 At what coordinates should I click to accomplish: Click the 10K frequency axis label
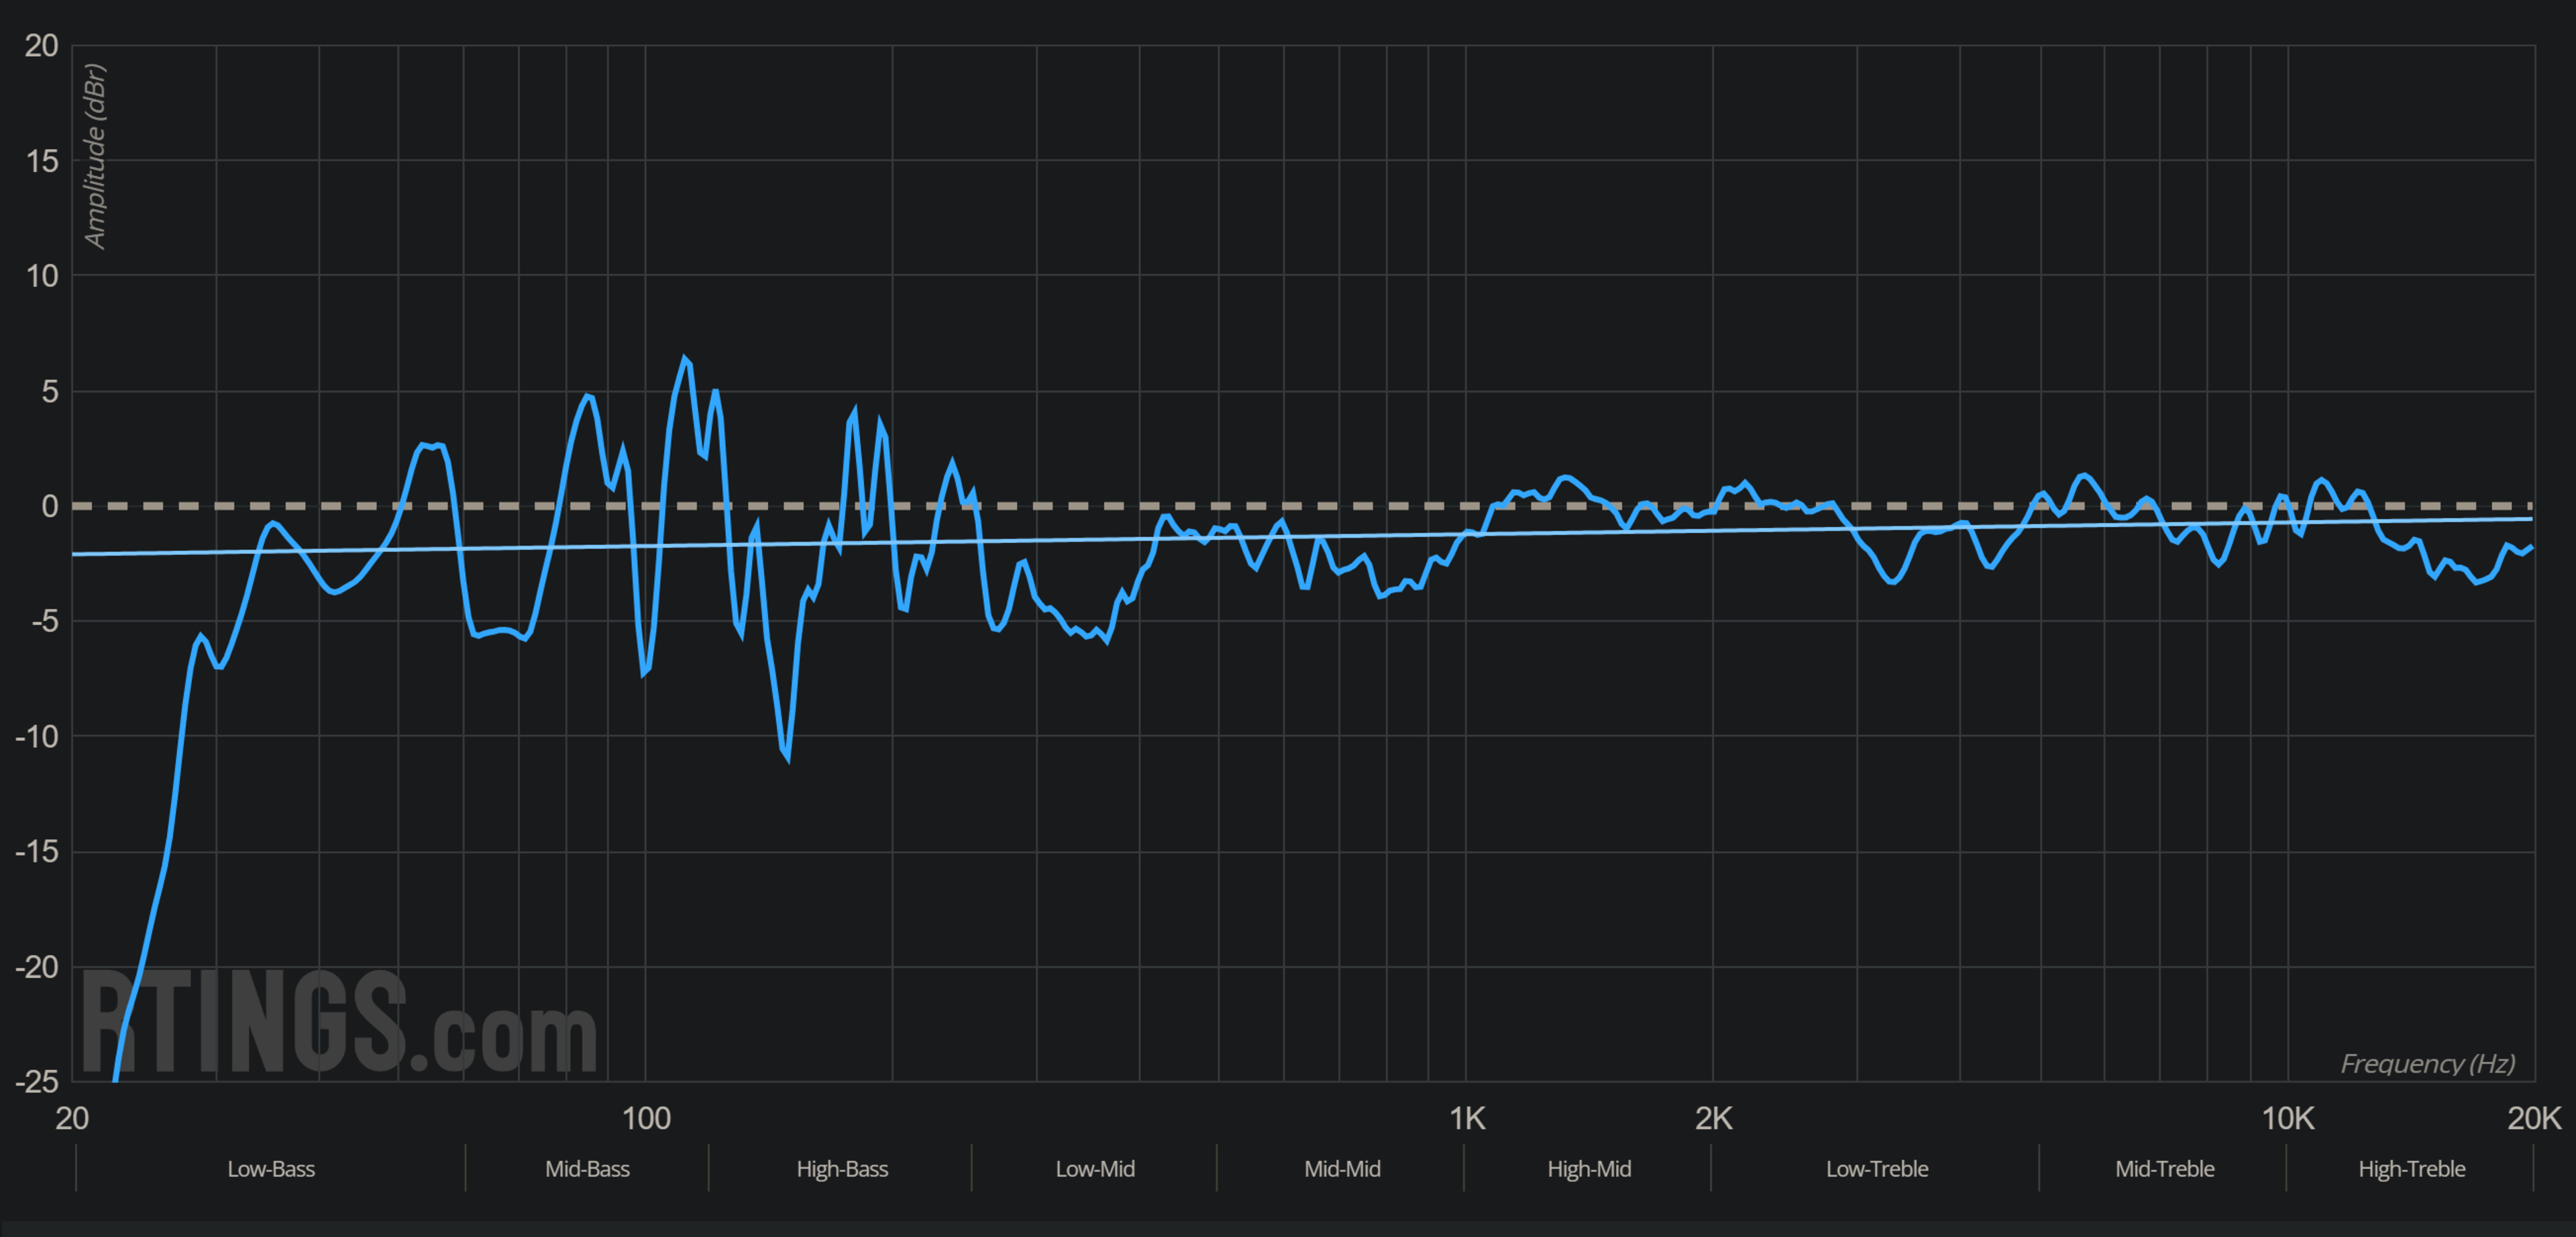click(2287, 1118)
